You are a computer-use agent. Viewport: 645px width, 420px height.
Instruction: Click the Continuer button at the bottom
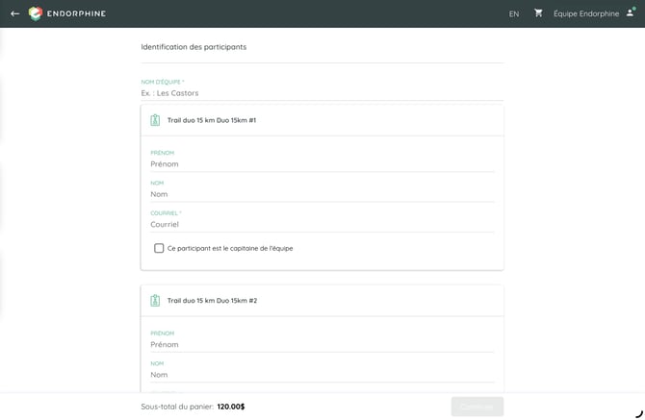pos(477,407)
